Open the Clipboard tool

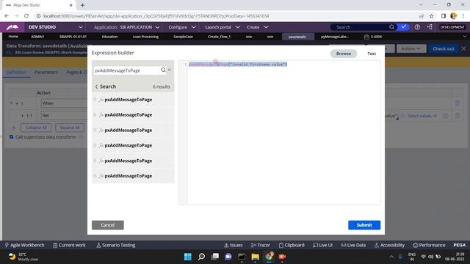(x=292, y=245)
